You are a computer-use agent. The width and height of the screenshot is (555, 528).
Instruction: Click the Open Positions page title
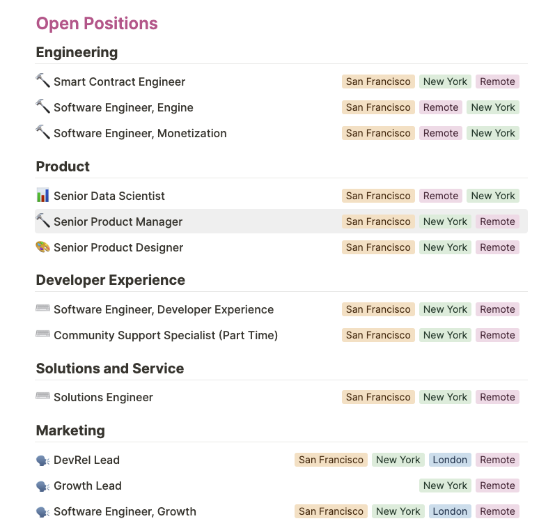97,24
